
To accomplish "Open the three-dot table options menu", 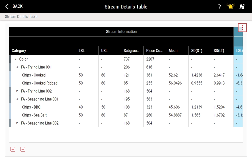I will (x=242, y=28).
